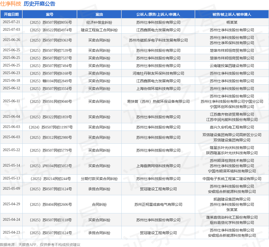This screenshot has height=247, width=269.
Task: Click the 经济补偿金纠纷 cause cell
Action: [99, 22]
